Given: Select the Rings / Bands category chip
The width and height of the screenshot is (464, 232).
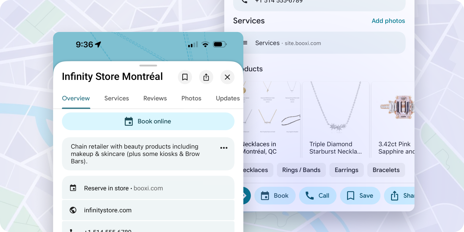Looking at the screenshot, I should click(301, 170).
